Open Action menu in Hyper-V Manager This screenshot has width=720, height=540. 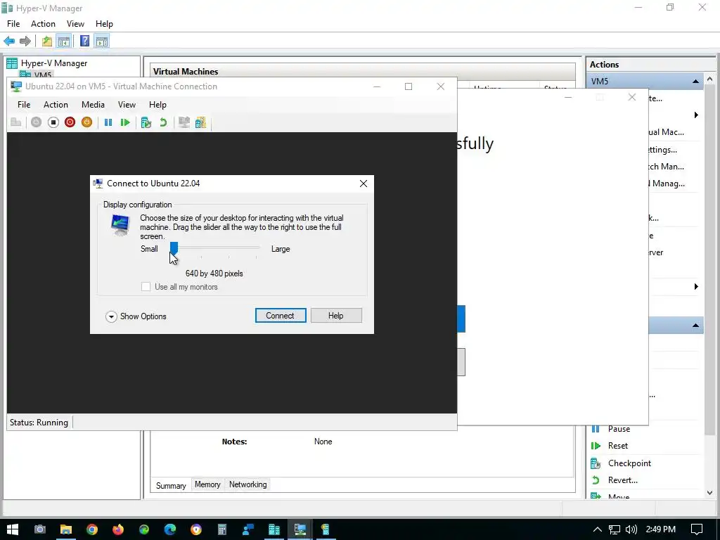pos(43,24)
